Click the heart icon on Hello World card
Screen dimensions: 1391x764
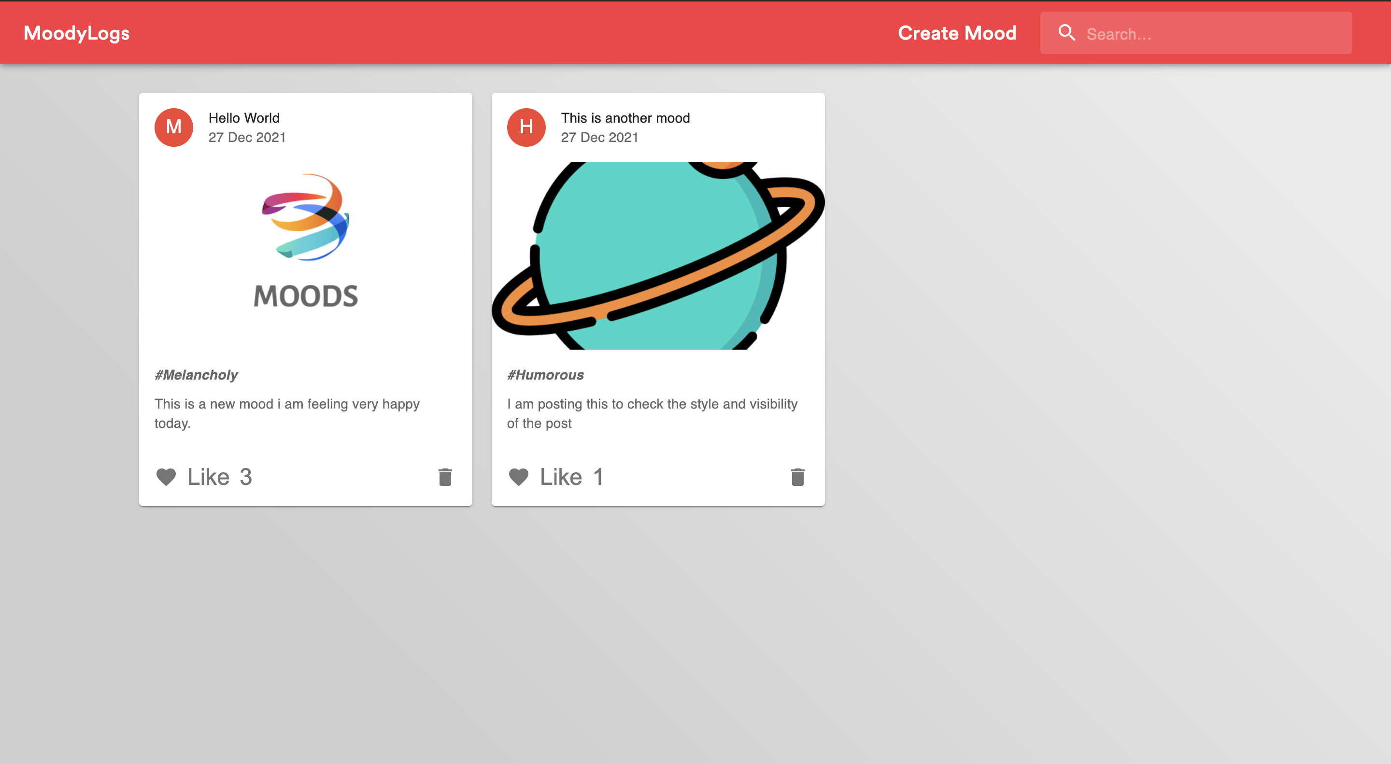click(x=166, y=477)
